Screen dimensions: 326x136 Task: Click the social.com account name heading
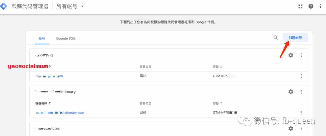point(48,128)
